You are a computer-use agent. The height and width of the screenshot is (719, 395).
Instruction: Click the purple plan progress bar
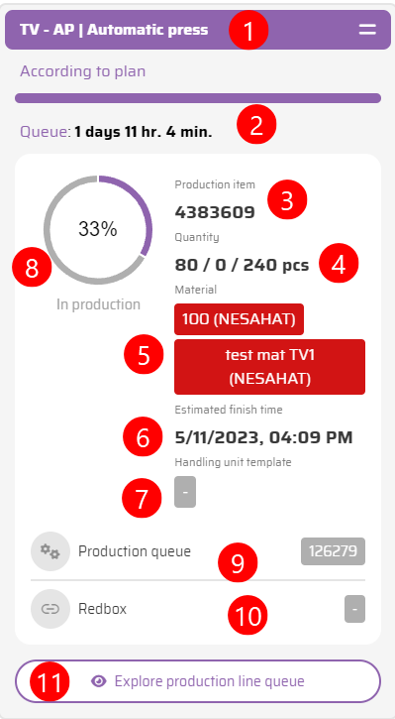(x=198, y=98)
